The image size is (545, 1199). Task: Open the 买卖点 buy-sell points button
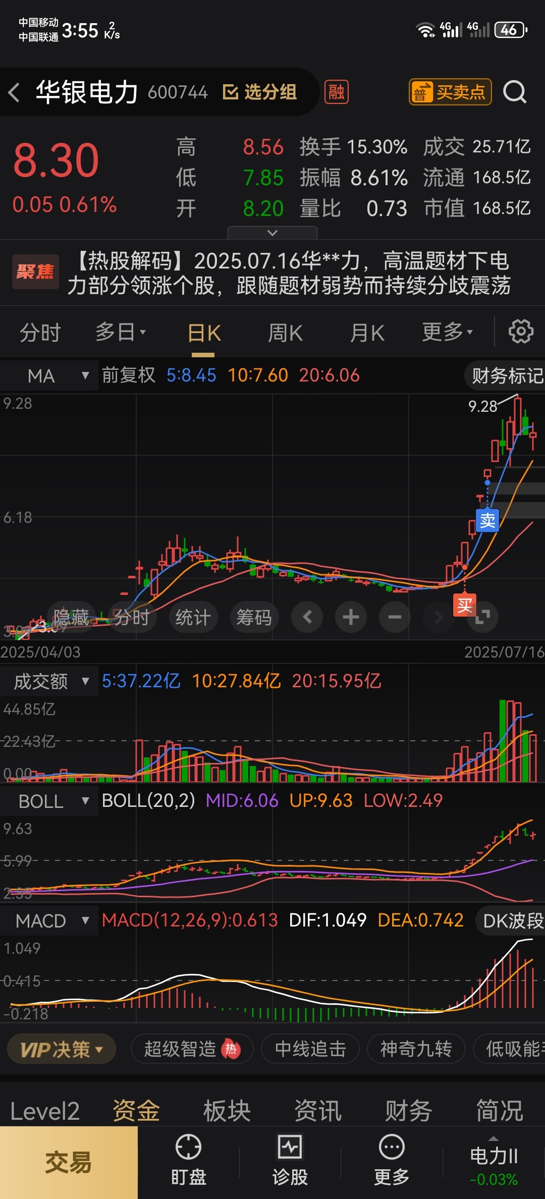[450, 92]
